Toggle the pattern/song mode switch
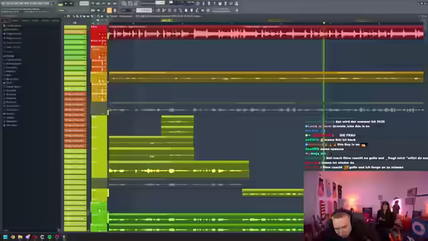This screenshot has height=241, width=428. point(61,4)
